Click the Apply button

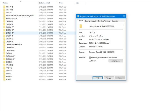coord(120,78)
